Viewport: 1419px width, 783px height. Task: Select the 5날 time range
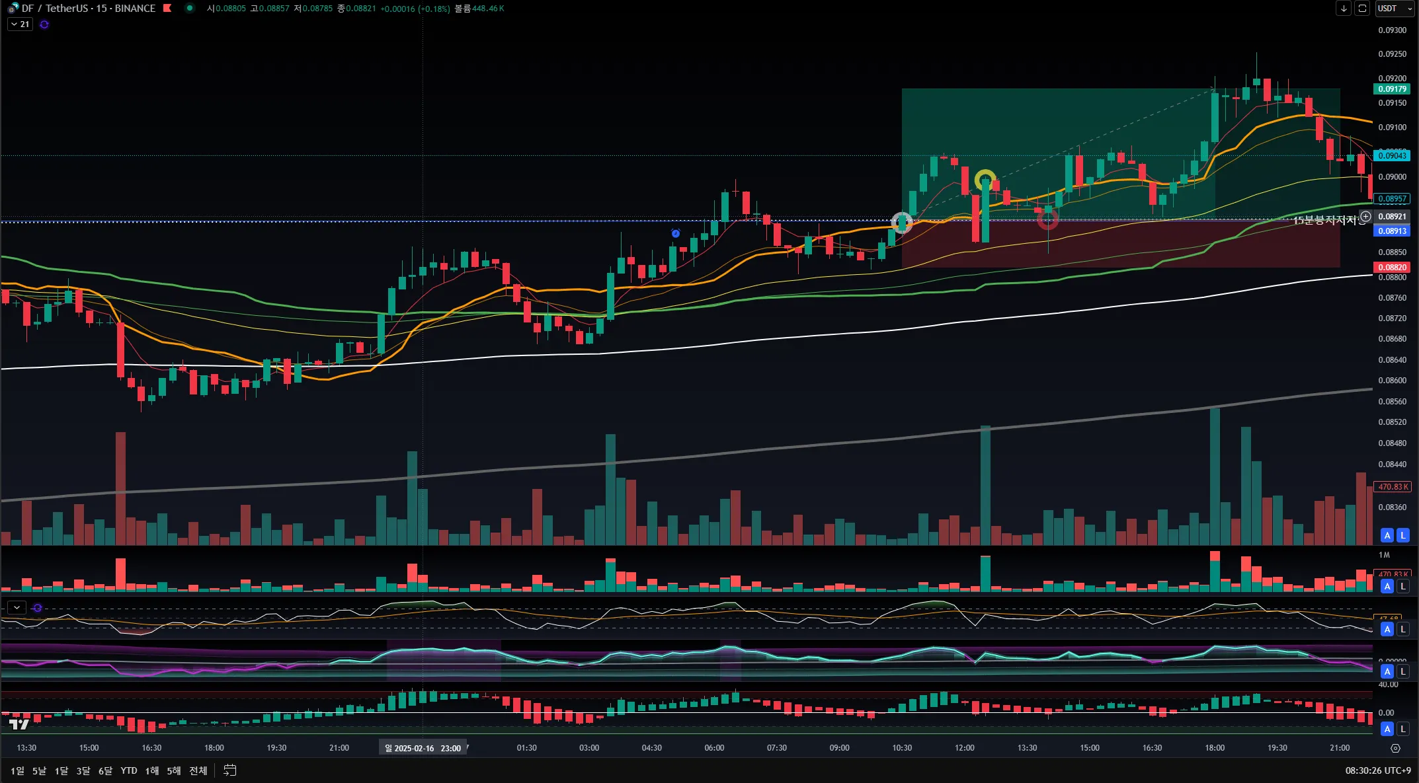39,770
